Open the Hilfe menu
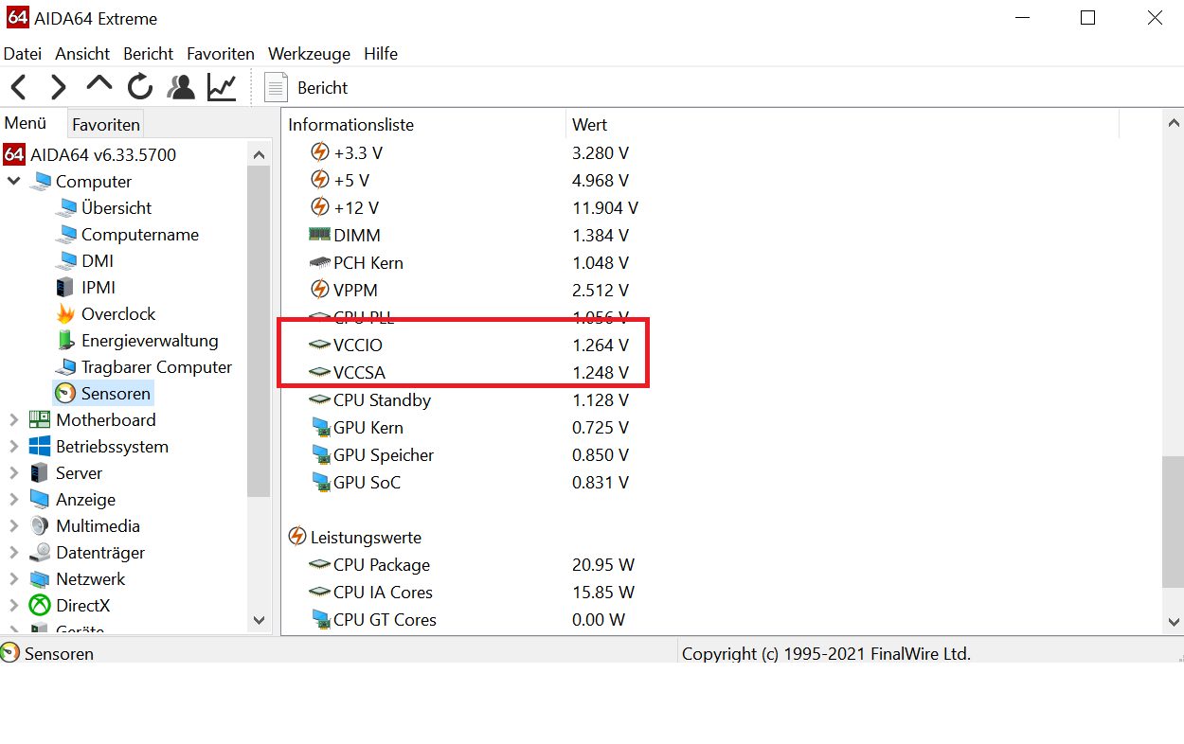The image size is (1184, 744). click(x=381, y=54)
